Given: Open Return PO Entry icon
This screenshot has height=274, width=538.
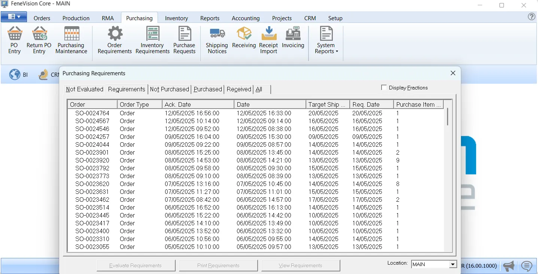Looking at the screenshot, I should coord(39,34).
